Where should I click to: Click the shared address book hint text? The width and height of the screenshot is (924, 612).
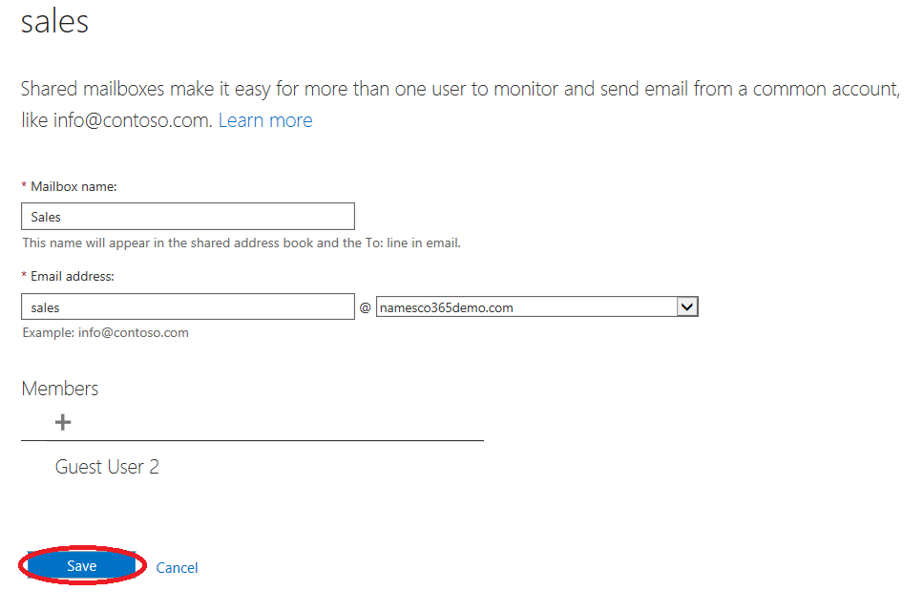[x=241, y=243]
